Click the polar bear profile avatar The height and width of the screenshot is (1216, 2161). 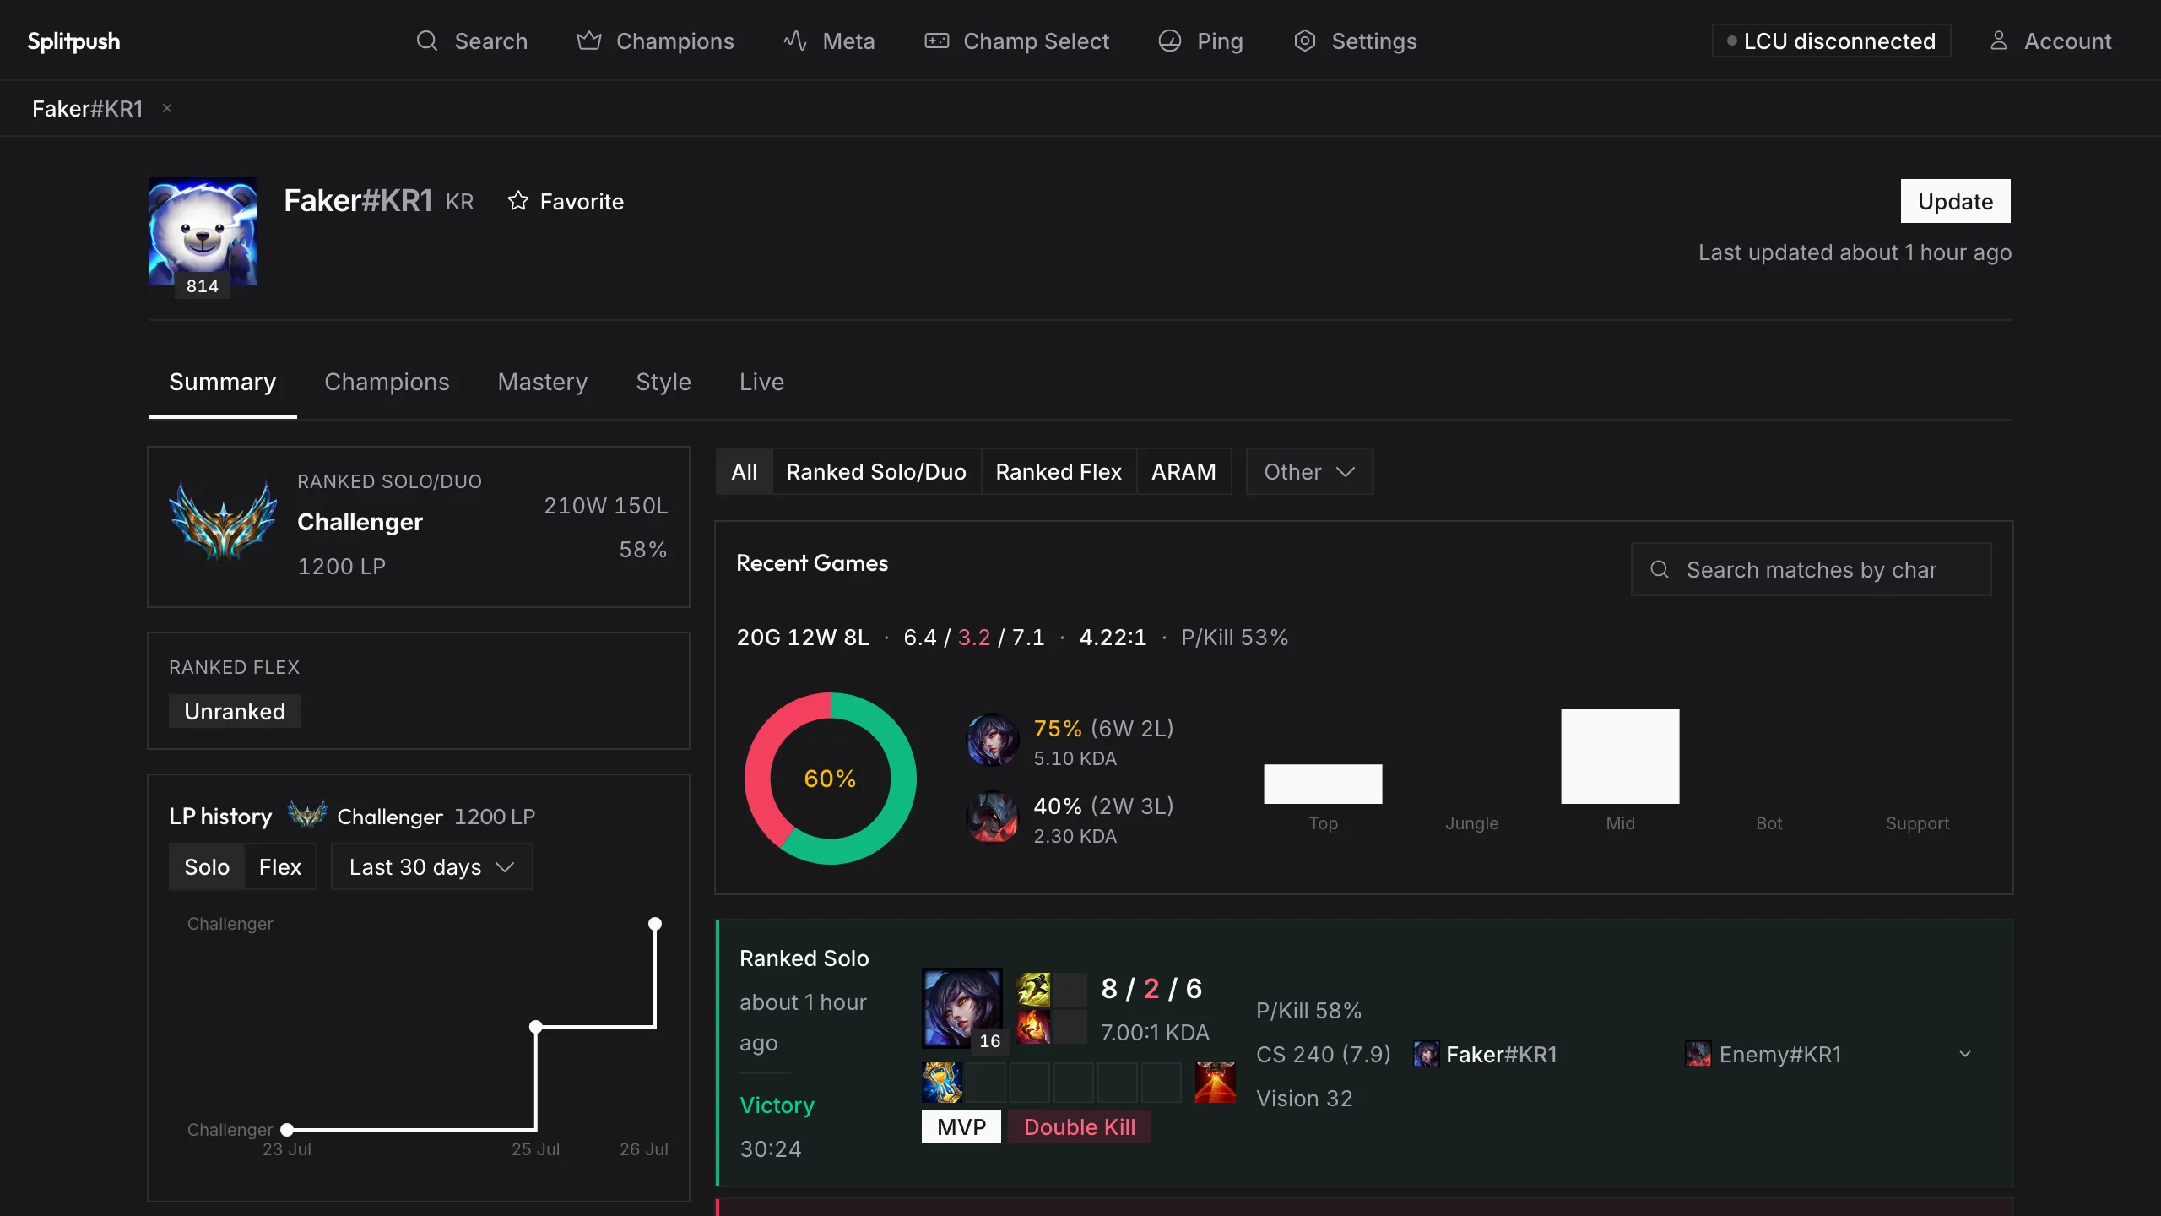(x=203, y=231)
